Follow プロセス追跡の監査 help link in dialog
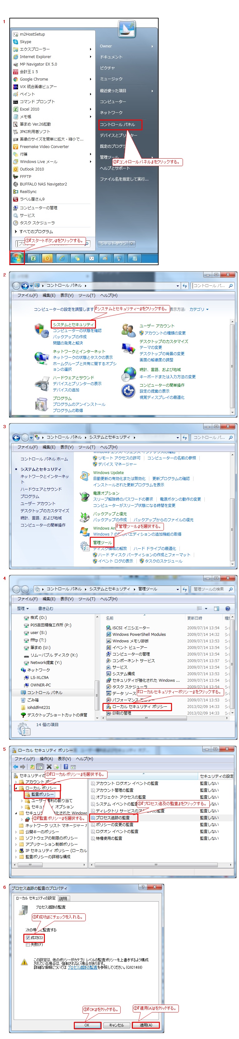Viewport: 239px width, 1039px height. click(82, 967)
